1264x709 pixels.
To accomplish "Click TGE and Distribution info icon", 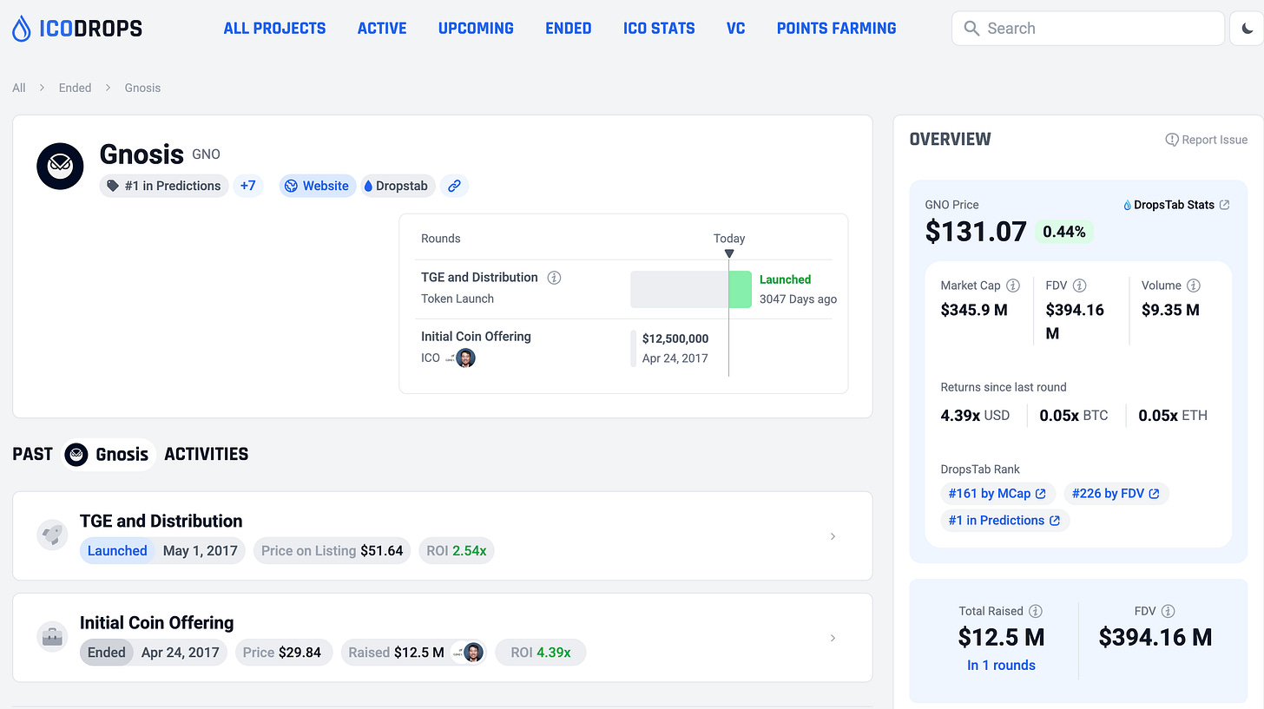I will (554, 278).
